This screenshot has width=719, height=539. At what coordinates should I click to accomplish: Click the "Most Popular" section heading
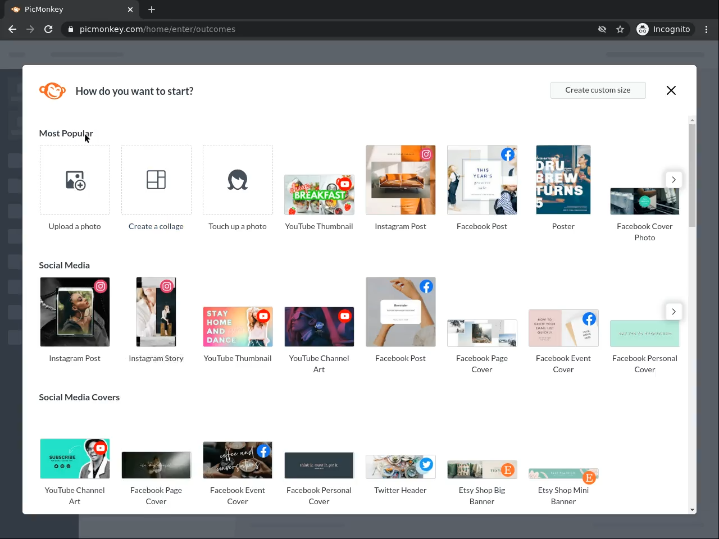66,133
